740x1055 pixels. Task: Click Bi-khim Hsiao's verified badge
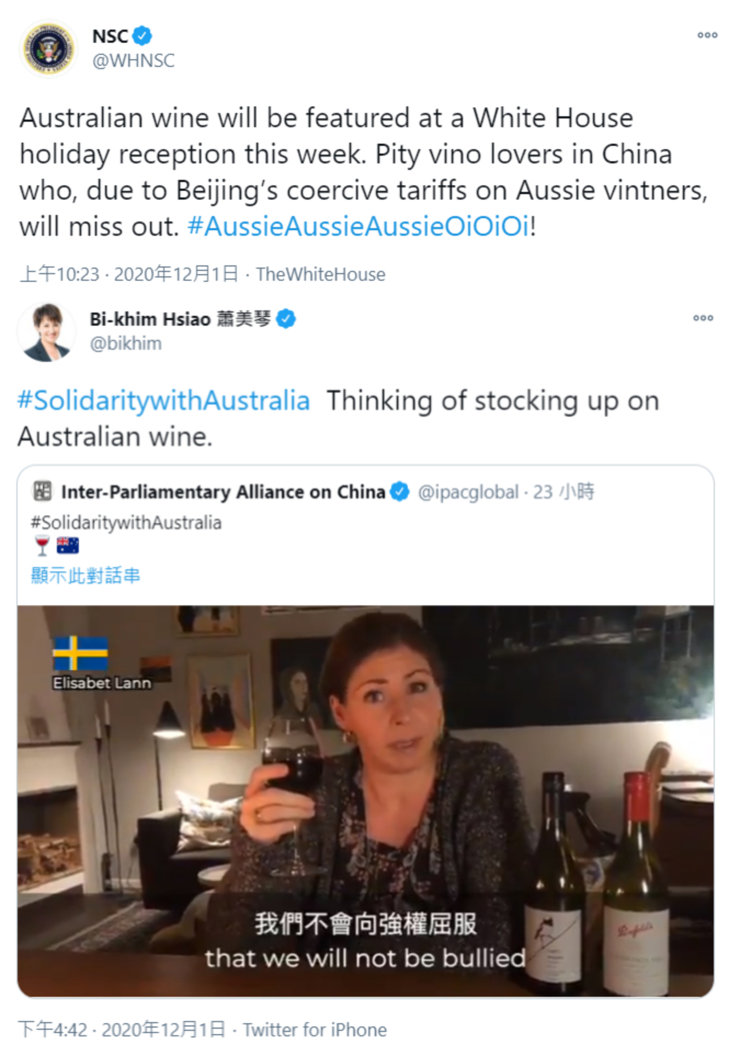[286, 319]
